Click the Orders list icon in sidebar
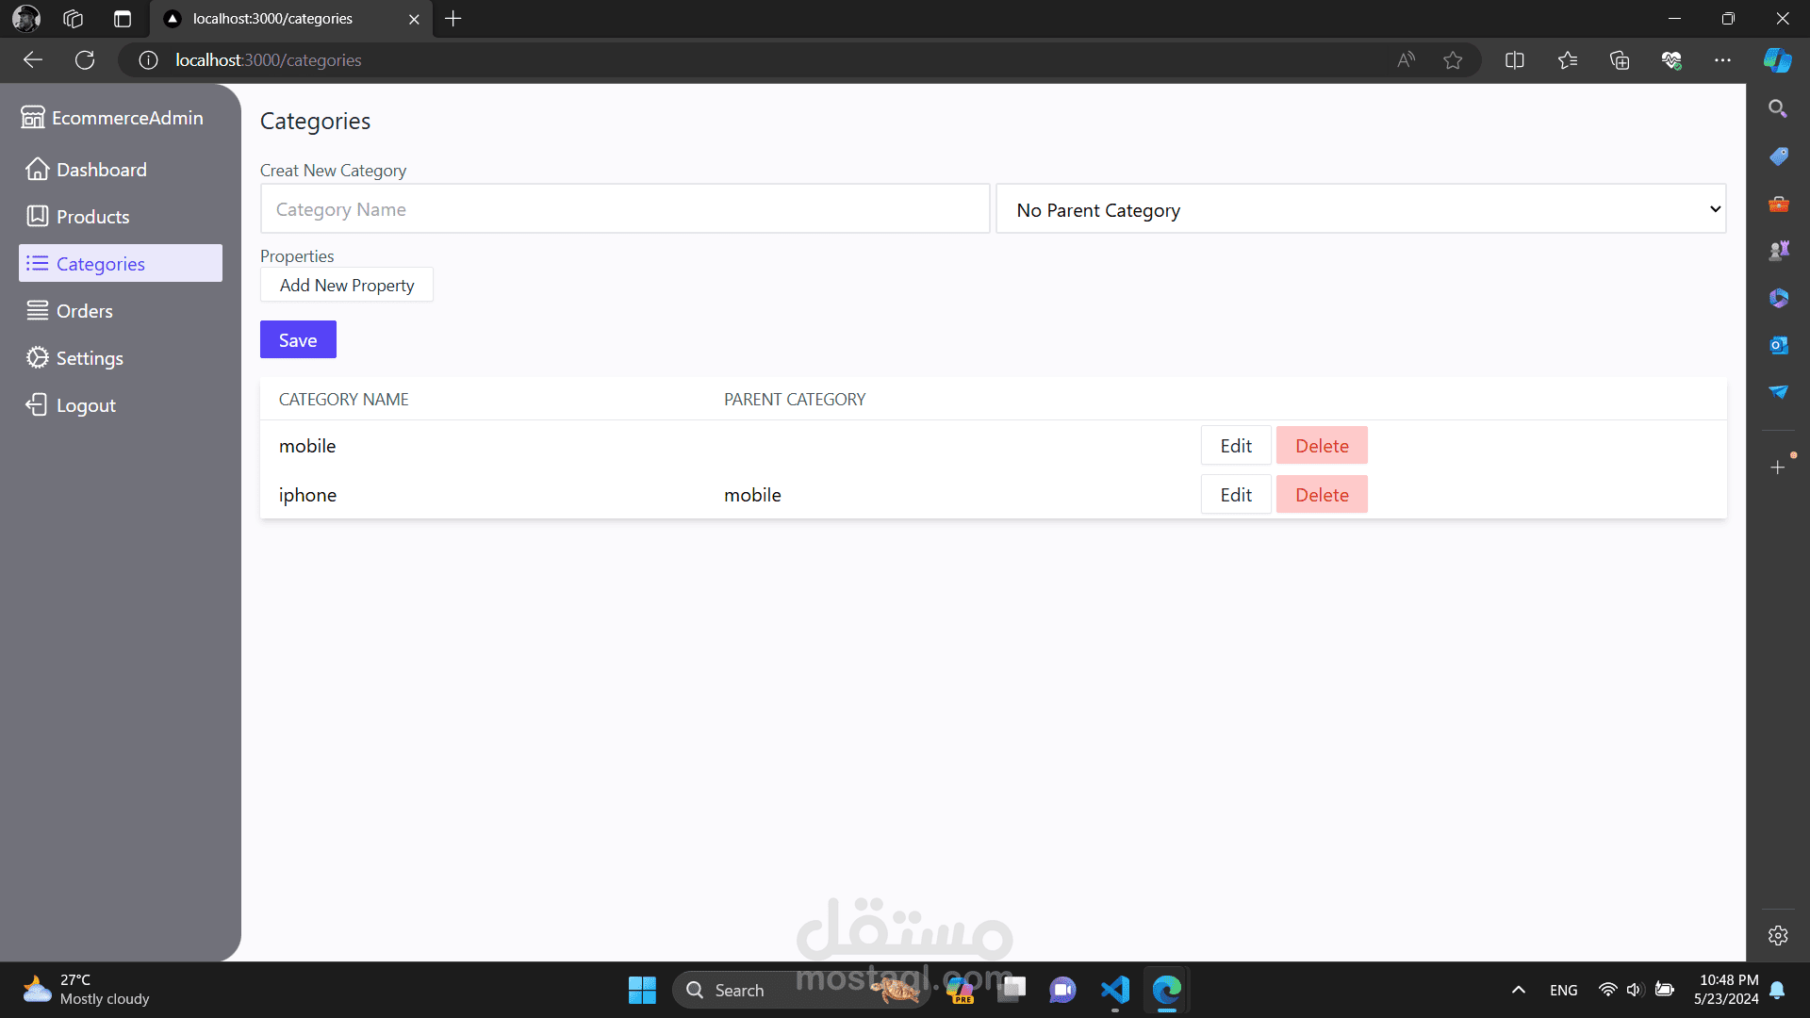Screen dimensions: 1810x1018 (x=38, y=311)
